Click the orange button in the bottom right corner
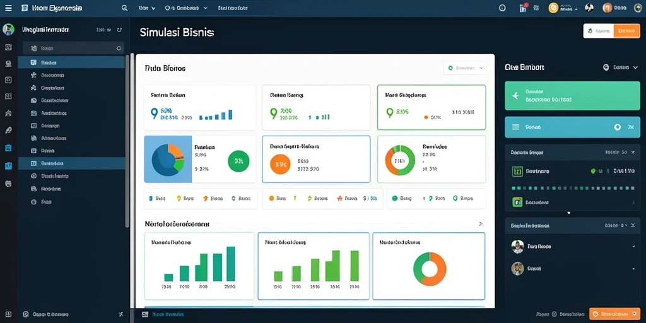646x323 pixels. [614, 314]
